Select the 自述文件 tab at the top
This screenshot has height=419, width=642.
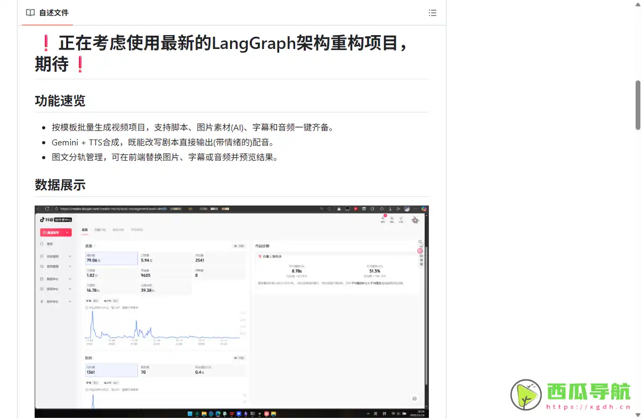[47, 13]
